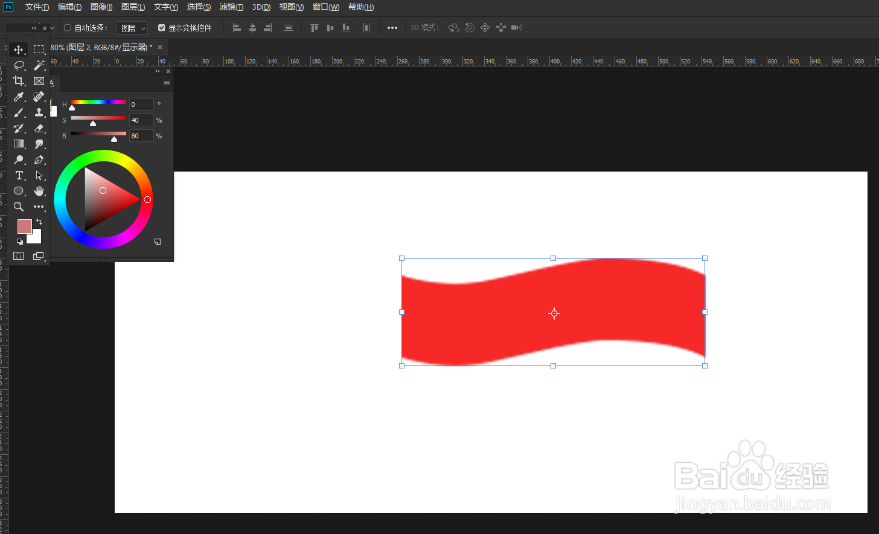The image size is (879, 534).
Task: Select the Move tool
Action: (x=19, y=50)
